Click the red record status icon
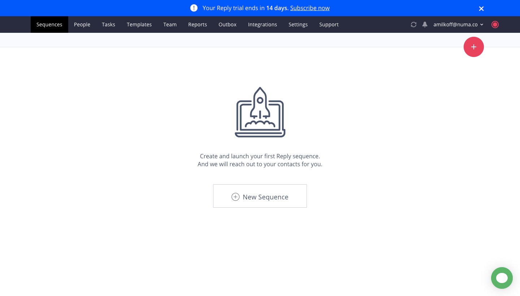The height and width of the screenshot is (296, 520). pos(495,25)
